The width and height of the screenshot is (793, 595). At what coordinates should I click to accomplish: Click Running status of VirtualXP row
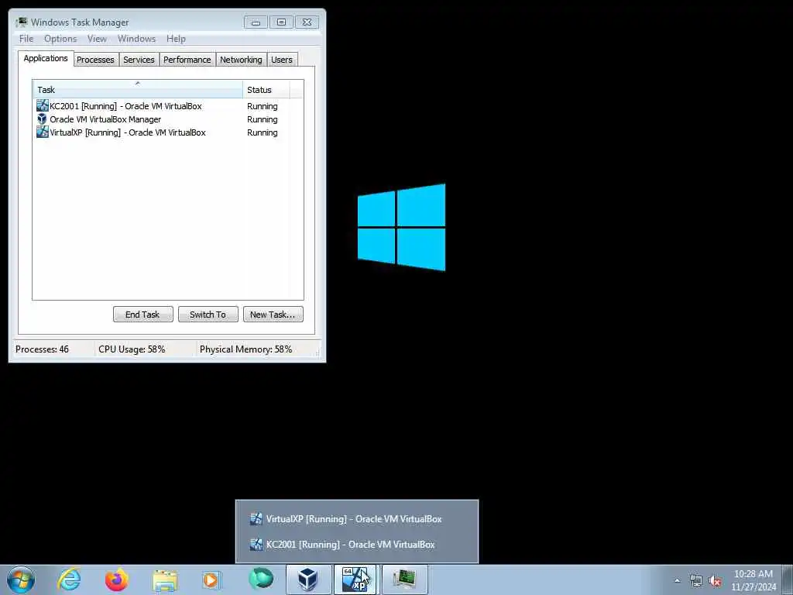coord(262,132)
